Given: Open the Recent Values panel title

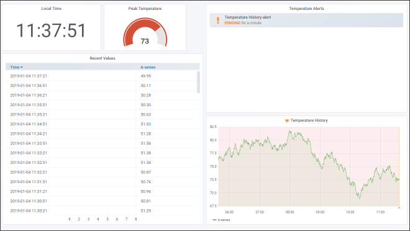Looking at the screenshot, I should coord(102,58).
